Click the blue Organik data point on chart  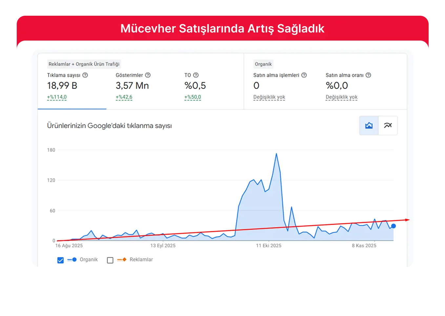point(393,226)
